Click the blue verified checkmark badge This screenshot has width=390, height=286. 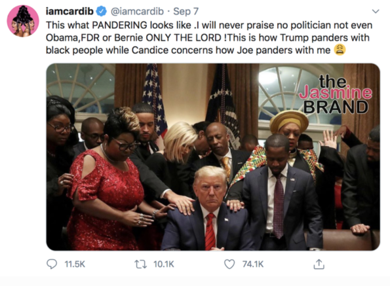[x=101, y=11]
